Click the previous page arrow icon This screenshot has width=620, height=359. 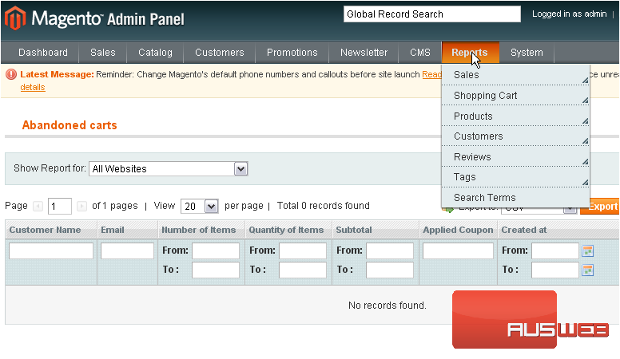38,206
